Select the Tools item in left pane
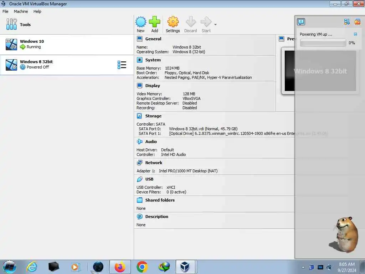The width and height of the screenshot is (365, 274). pyautogui.click(x=67, y=25)
